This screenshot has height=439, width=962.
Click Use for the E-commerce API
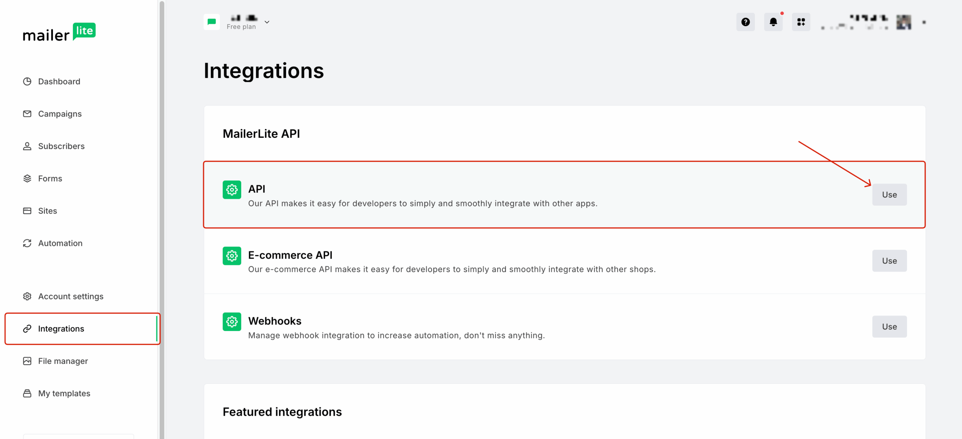889,261
